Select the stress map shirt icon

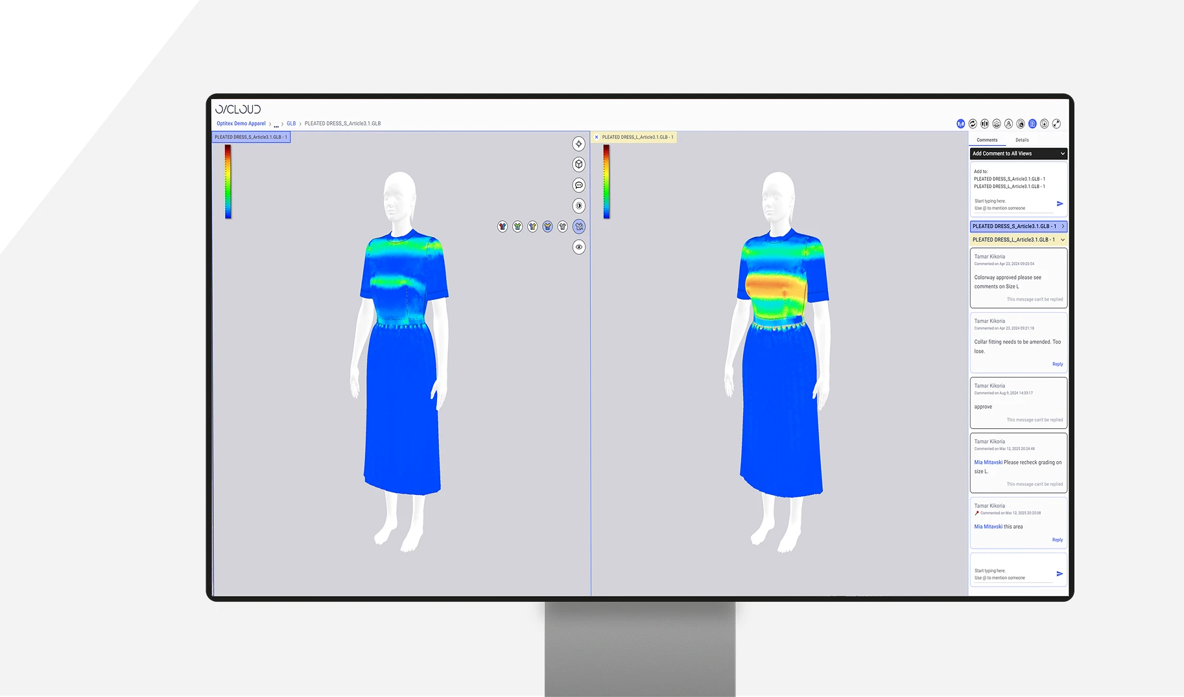tap(503, 227)
